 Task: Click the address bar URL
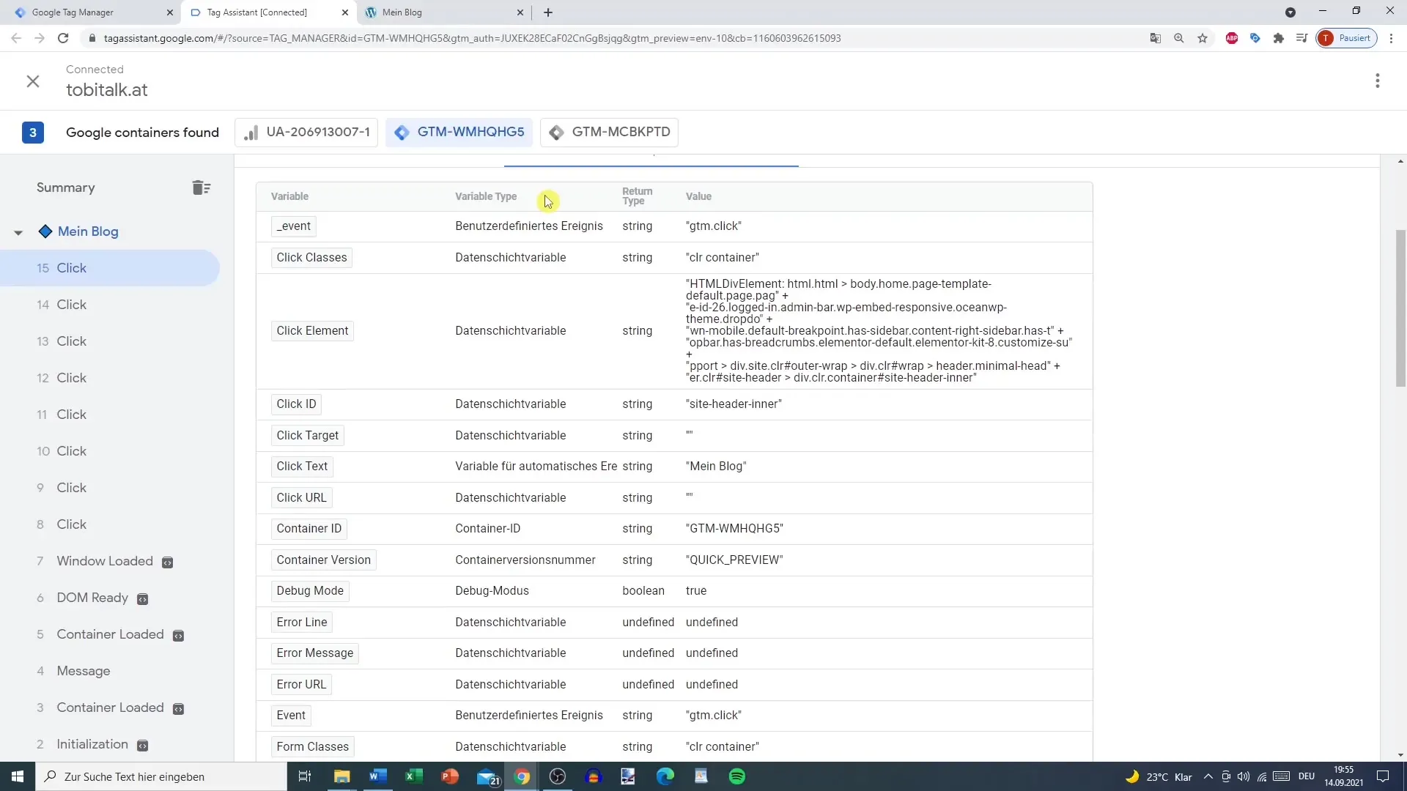472,38
